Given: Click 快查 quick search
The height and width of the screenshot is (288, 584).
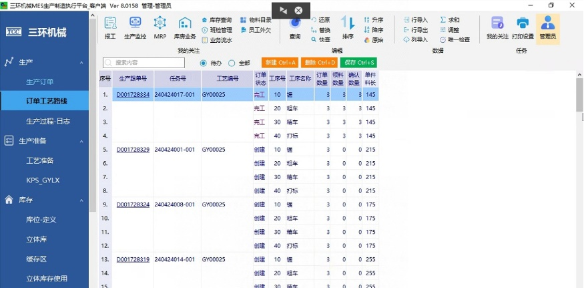Looking at the screenshot, I should pos(320,40).
